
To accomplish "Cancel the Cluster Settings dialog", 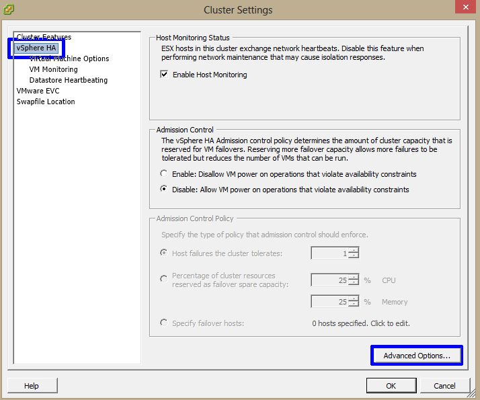I will click(x=444, y=386).
